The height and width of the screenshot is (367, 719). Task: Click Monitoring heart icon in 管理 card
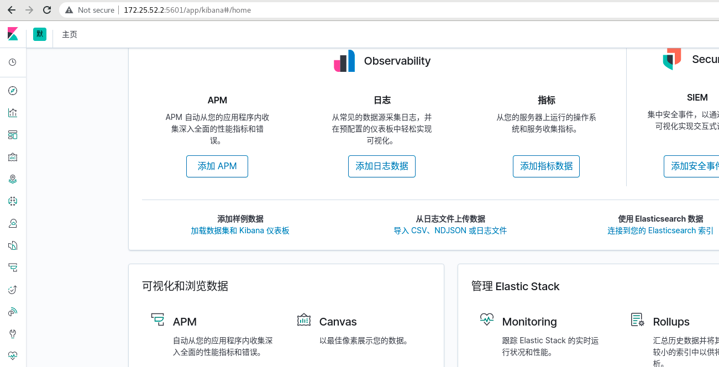tap(487, 319)
